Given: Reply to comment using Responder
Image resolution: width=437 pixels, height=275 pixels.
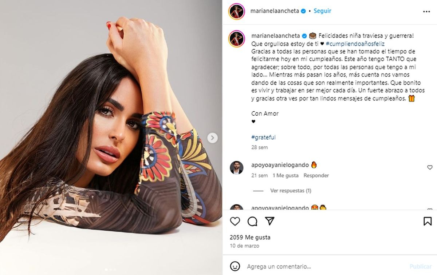Looking at the screenshot, I should [316, 175].
